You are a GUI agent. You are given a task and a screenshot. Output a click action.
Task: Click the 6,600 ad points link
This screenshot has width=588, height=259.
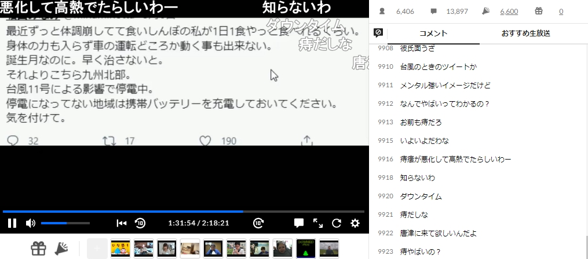[509, 11]
